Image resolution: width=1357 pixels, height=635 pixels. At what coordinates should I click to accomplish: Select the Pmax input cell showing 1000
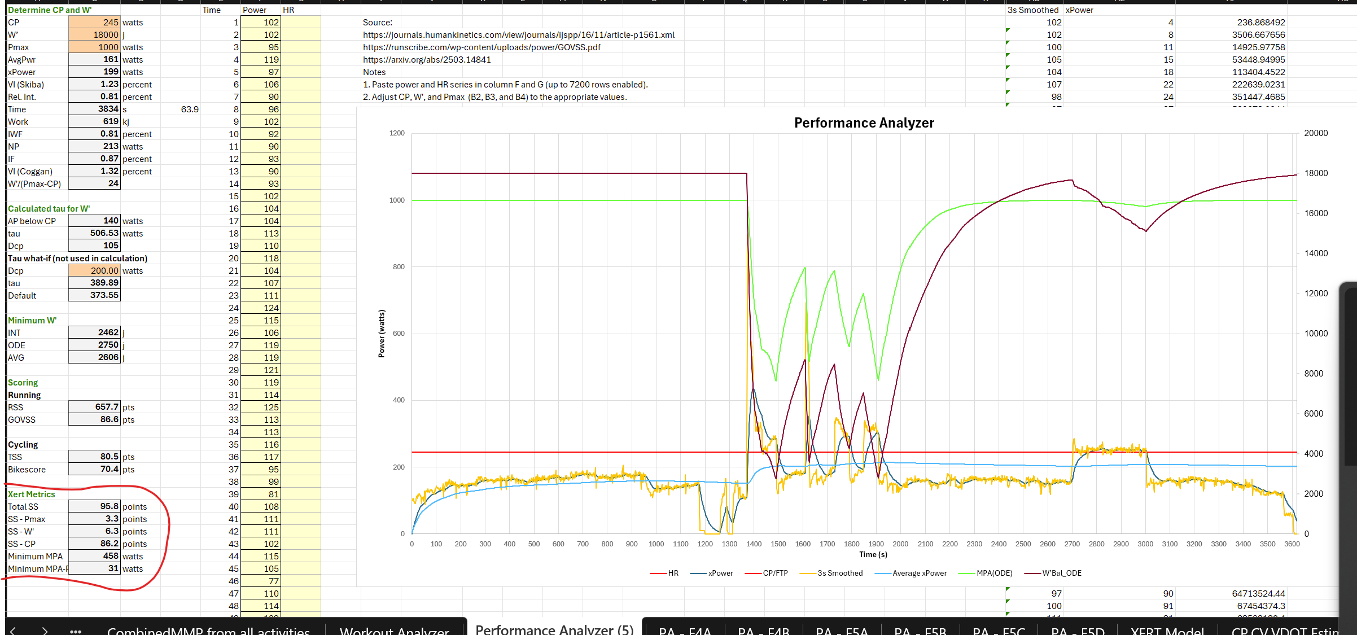click(x=94, y=47)
